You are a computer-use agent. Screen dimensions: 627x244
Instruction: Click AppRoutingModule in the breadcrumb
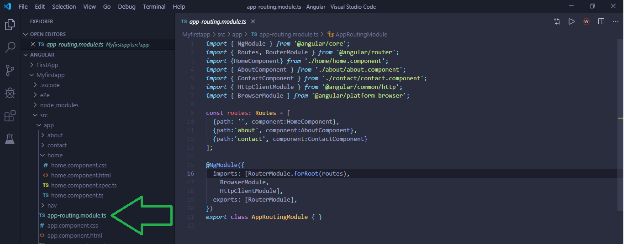tap(361, 35)
